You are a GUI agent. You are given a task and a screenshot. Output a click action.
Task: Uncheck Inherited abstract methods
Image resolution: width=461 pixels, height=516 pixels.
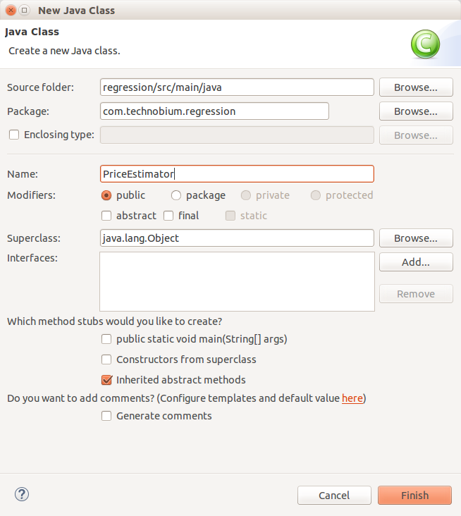click(x=106, y=380)
